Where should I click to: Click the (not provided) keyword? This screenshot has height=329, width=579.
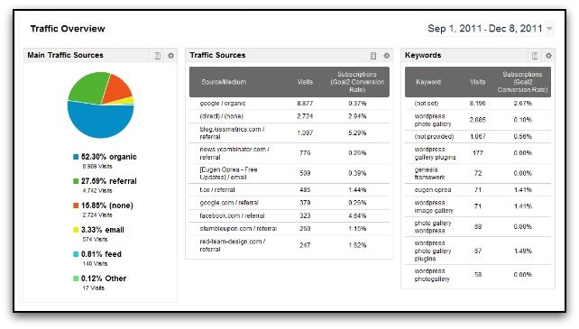pyautogui.click(x=434, y=137)
